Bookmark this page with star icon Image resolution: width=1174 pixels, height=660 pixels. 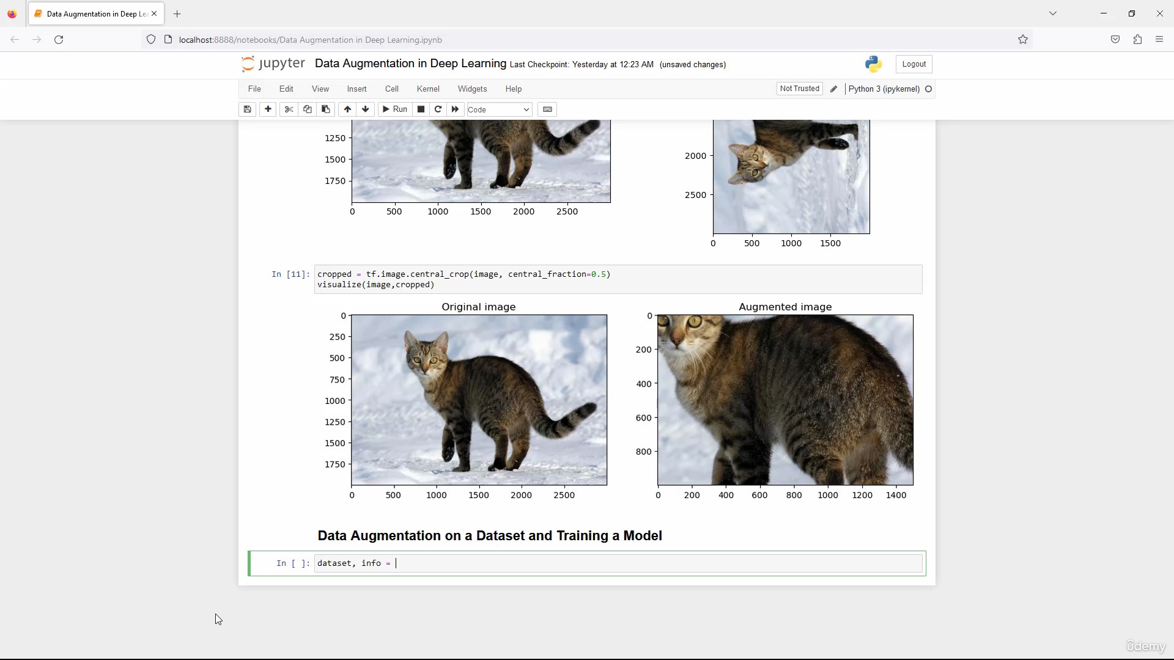point(1023,40)
